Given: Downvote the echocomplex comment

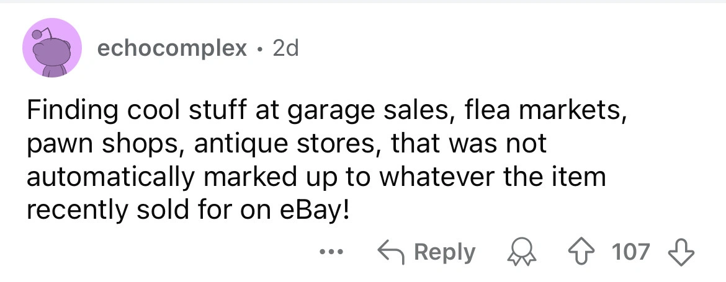Looking at the screenshot, I should 681,252.
